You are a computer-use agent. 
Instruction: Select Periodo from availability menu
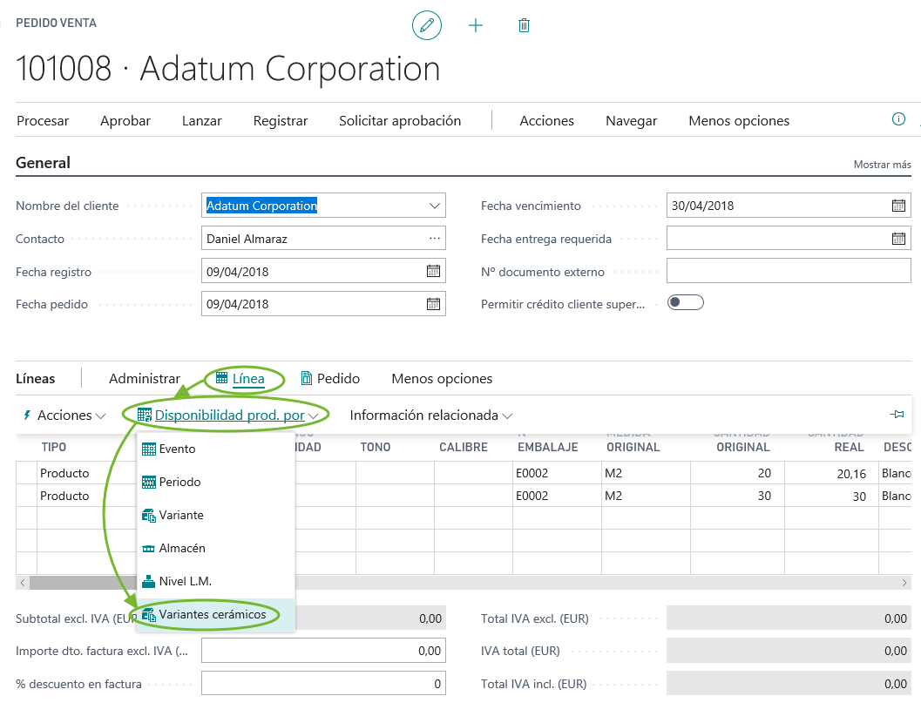pyautogui.click(x=215, y=483)
